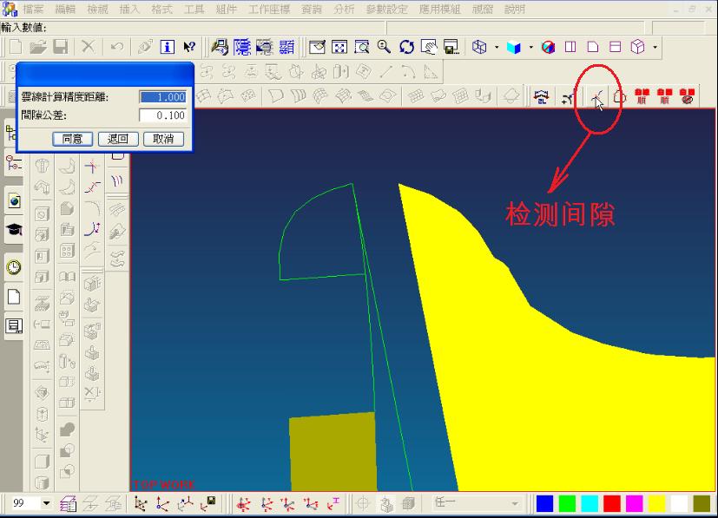718x518 pixels.
Task: Click the blue 顯 show icon
Action: click(287, 47)
